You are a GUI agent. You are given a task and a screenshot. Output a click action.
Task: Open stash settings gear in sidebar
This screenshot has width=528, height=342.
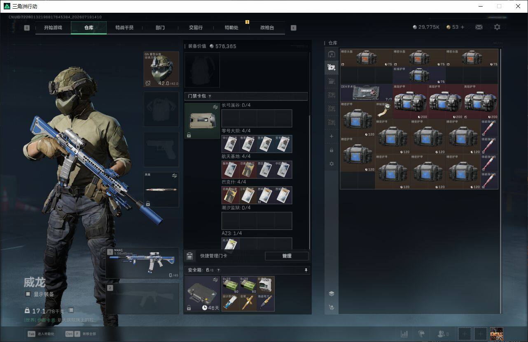332,164
